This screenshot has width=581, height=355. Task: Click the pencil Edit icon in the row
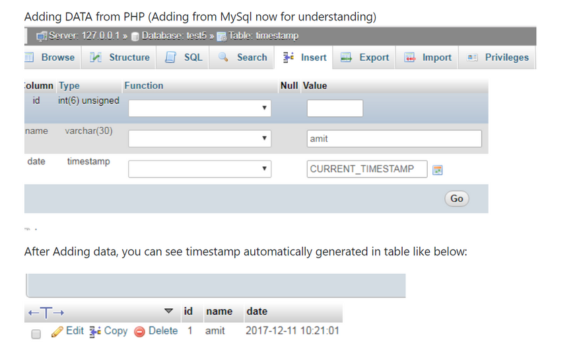coord(57,331)
